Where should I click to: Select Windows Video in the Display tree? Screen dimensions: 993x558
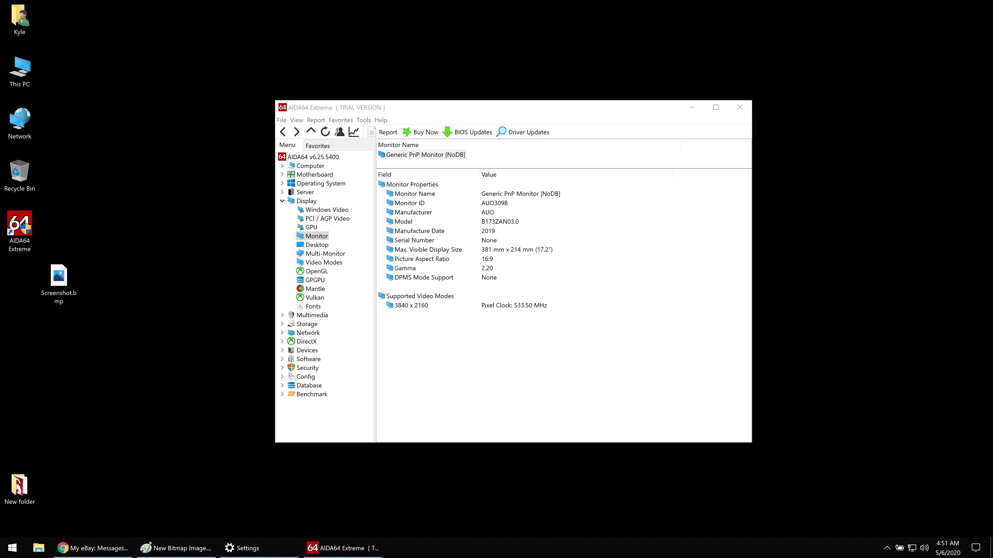tap(323, 210)
